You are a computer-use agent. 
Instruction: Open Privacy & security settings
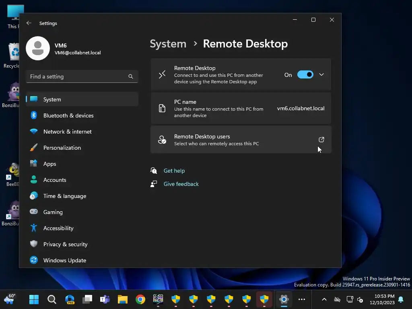click(82, 244)
